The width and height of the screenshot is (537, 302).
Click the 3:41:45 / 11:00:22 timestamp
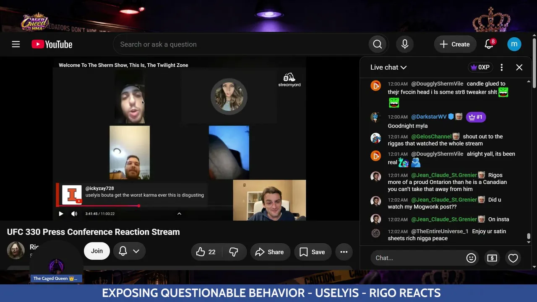100,213
